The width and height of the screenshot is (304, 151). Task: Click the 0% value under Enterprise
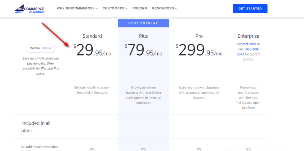[248, 149]
